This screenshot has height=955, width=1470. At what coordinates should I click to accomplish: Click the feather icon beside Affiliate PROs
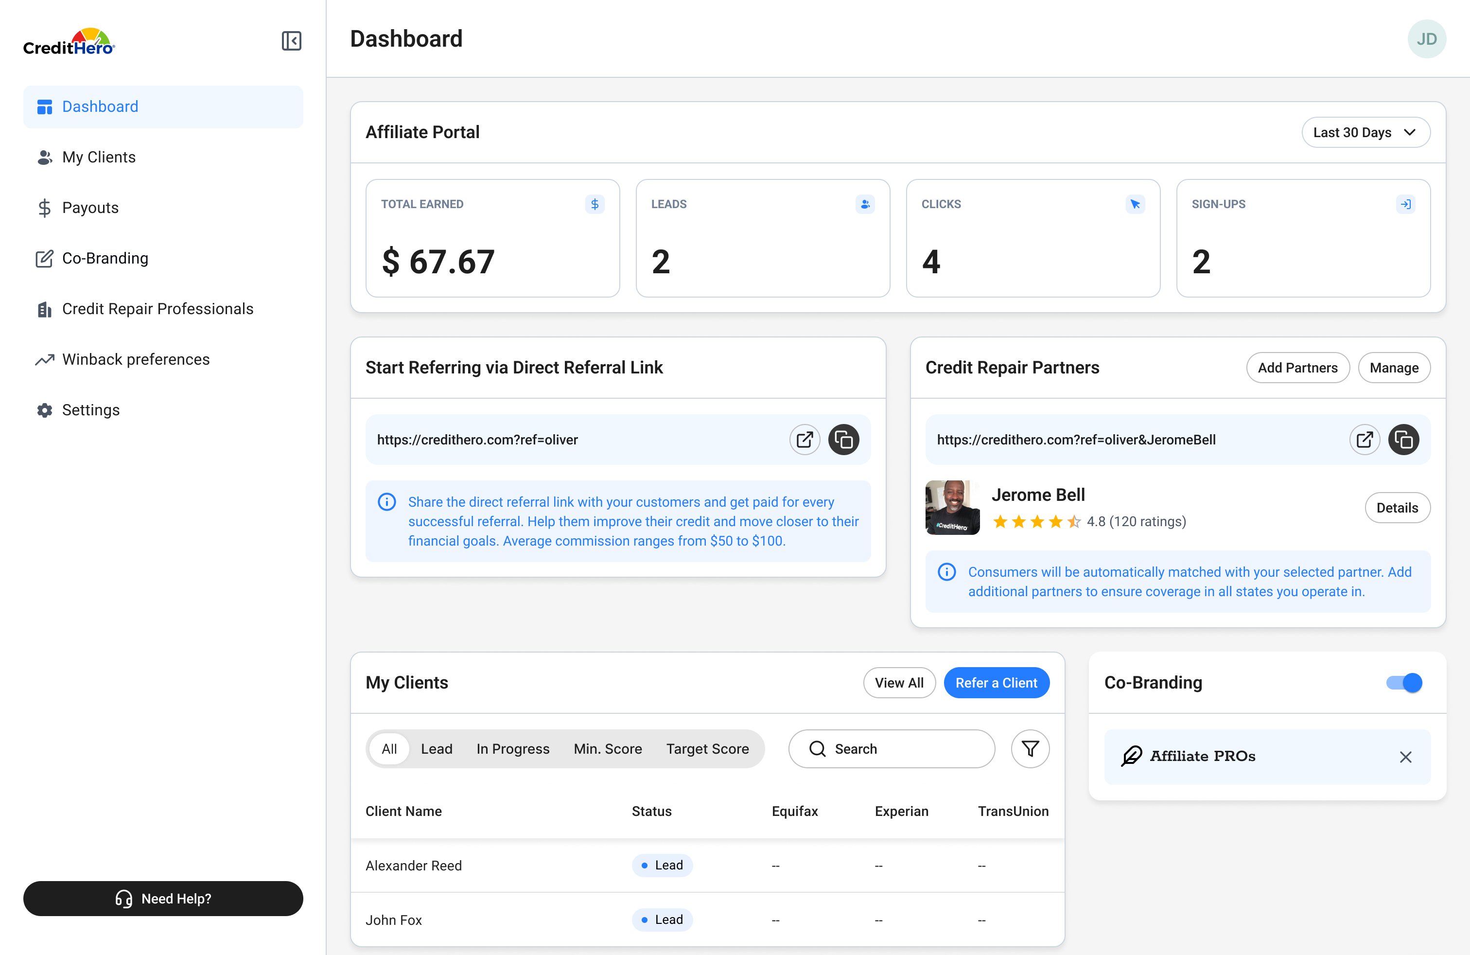point(1131,756)
